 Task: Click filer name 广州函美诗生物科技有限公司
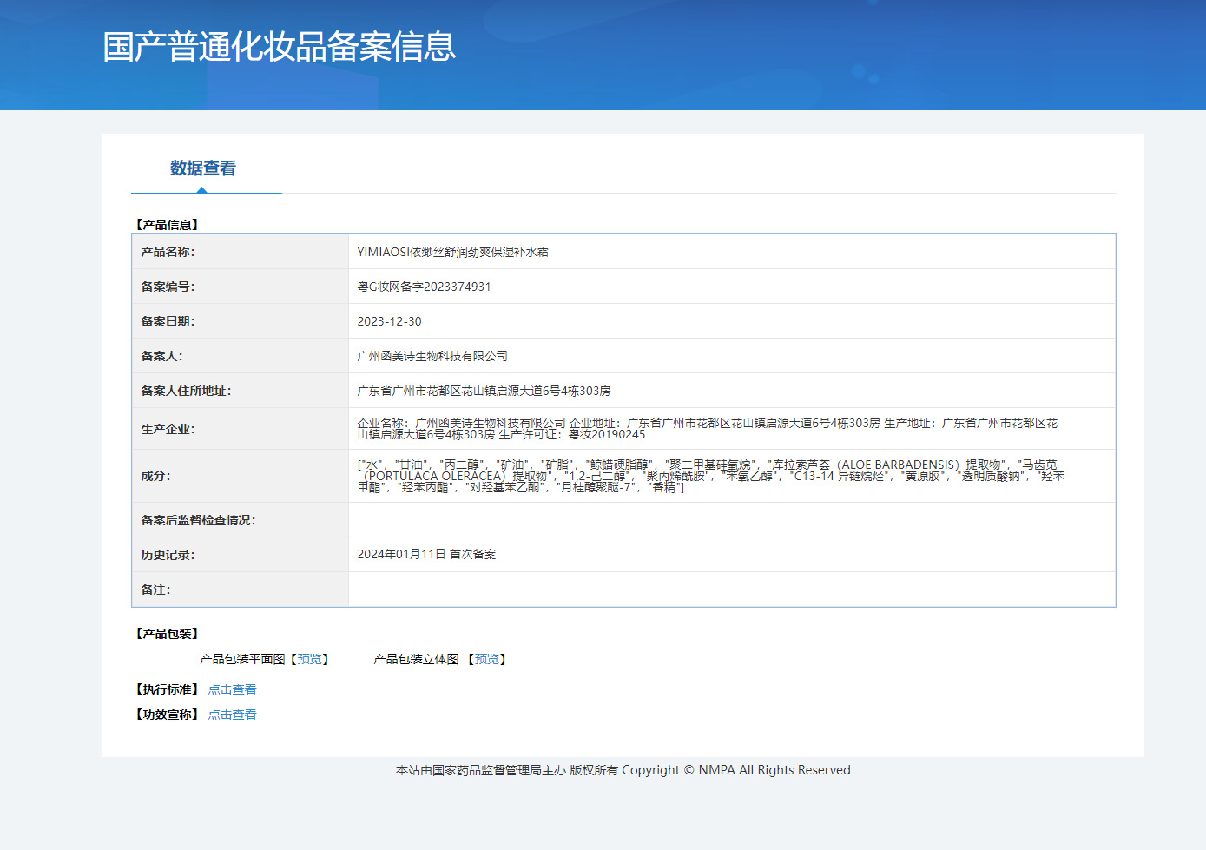click(x=432, y=356)
